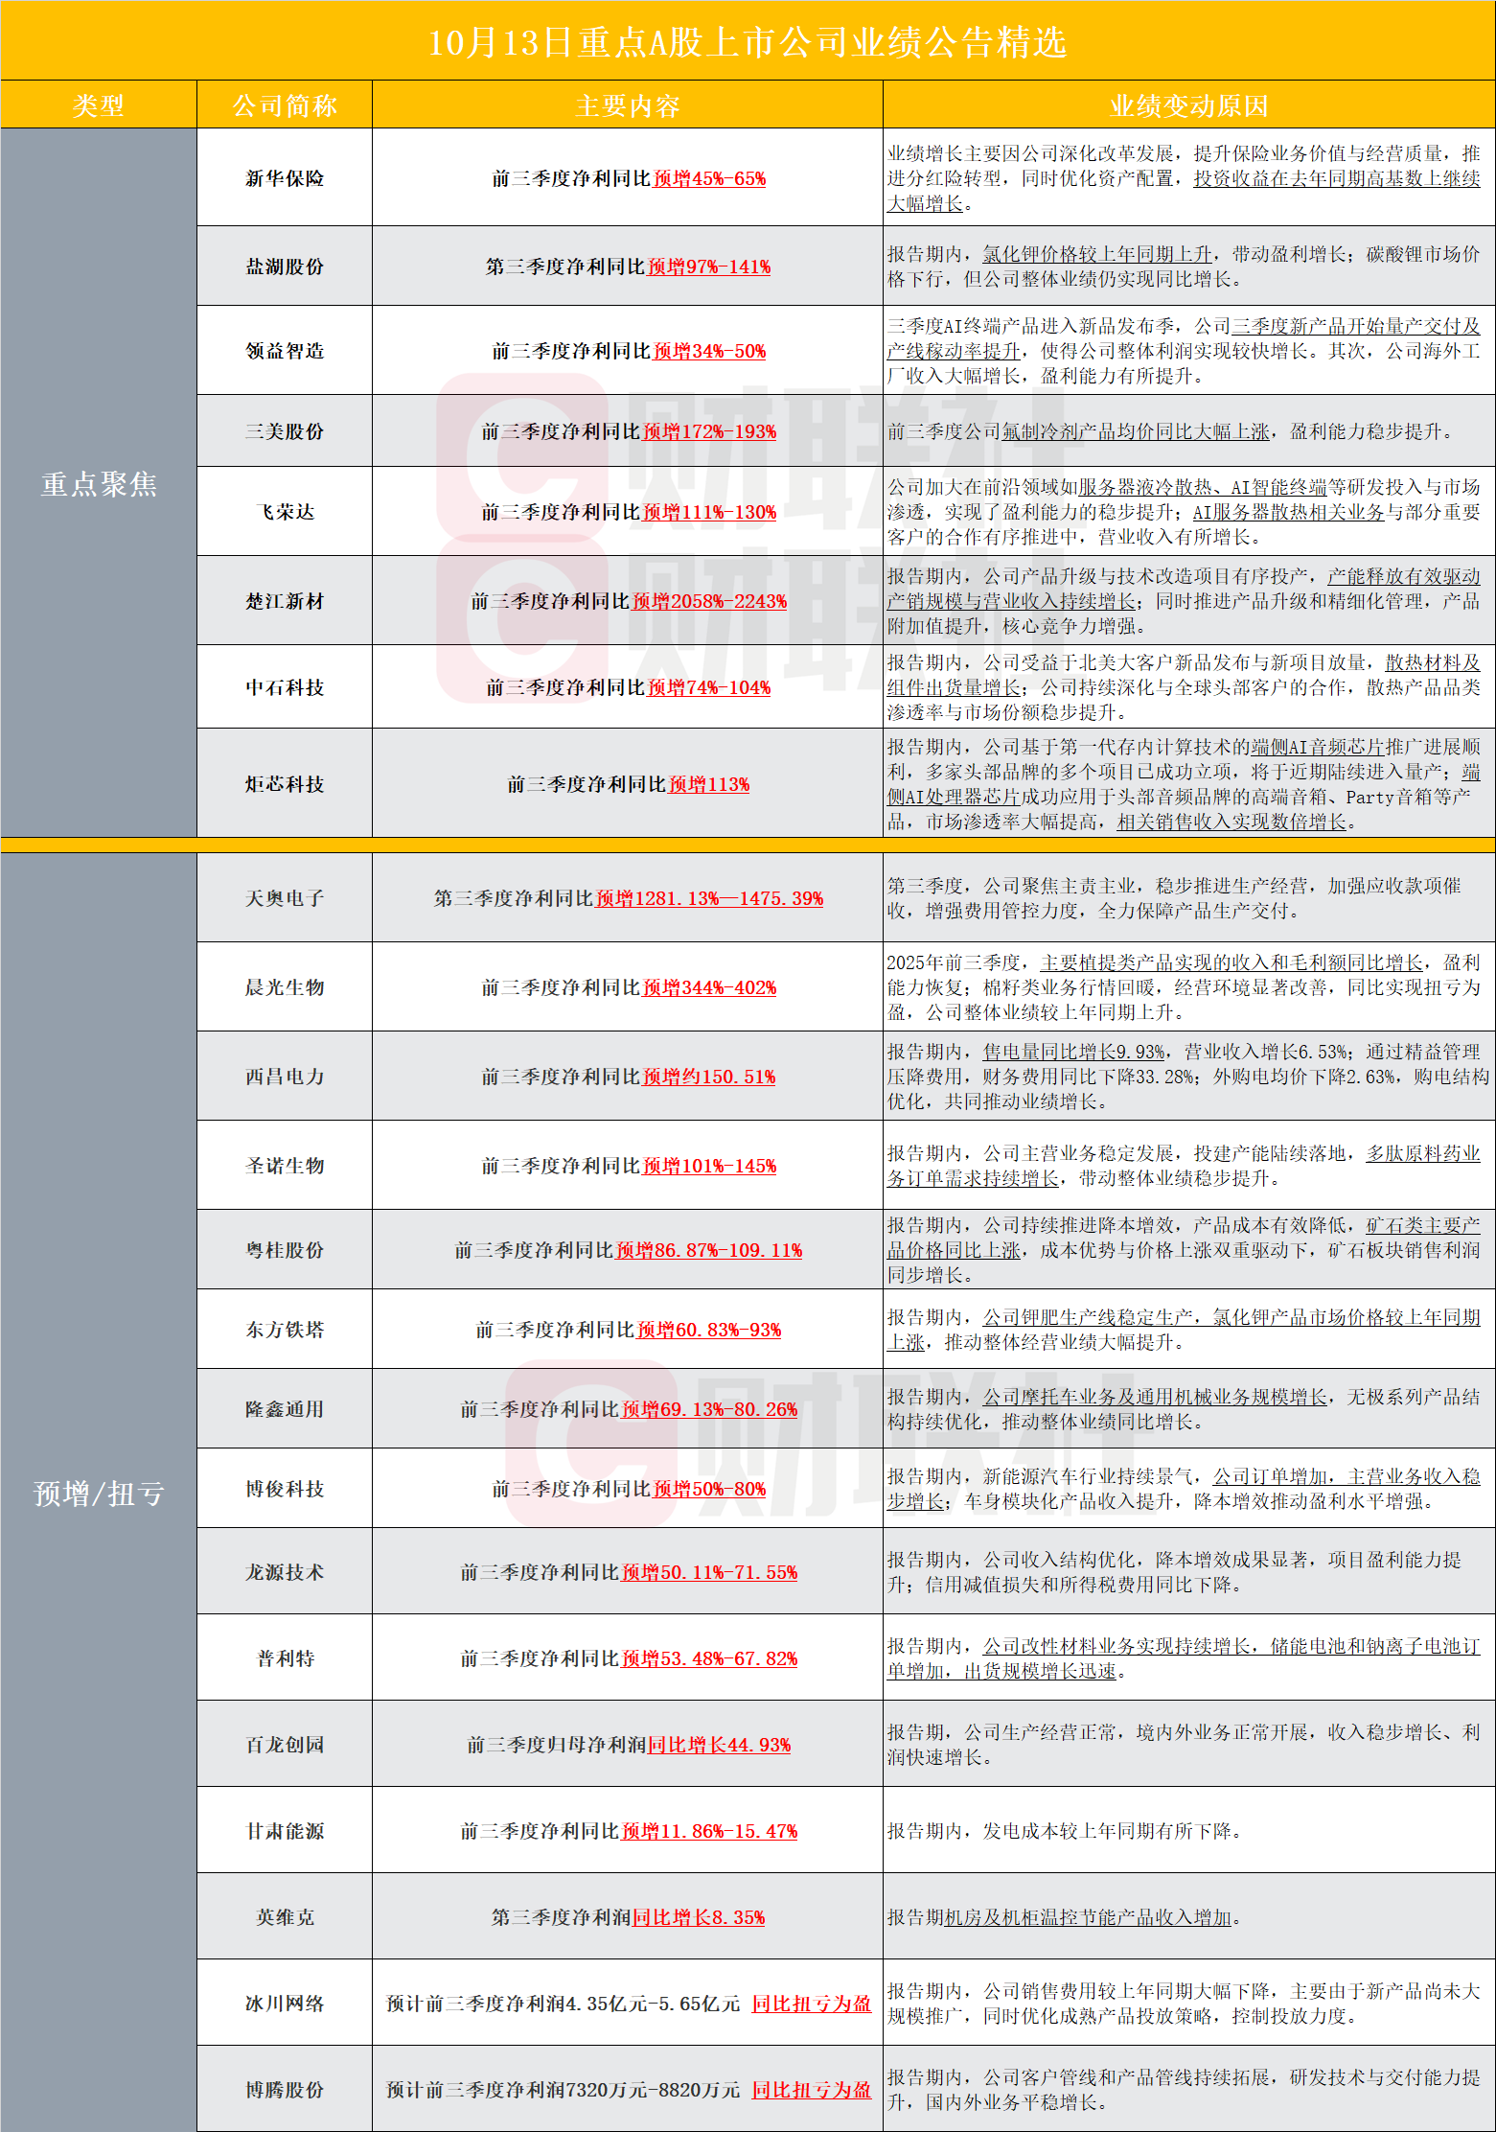Click '前三季度净利同比预增111%-130%' text
This screenshot has width=1496, height=2132.
pyautogui.click(x=629, y=512)
